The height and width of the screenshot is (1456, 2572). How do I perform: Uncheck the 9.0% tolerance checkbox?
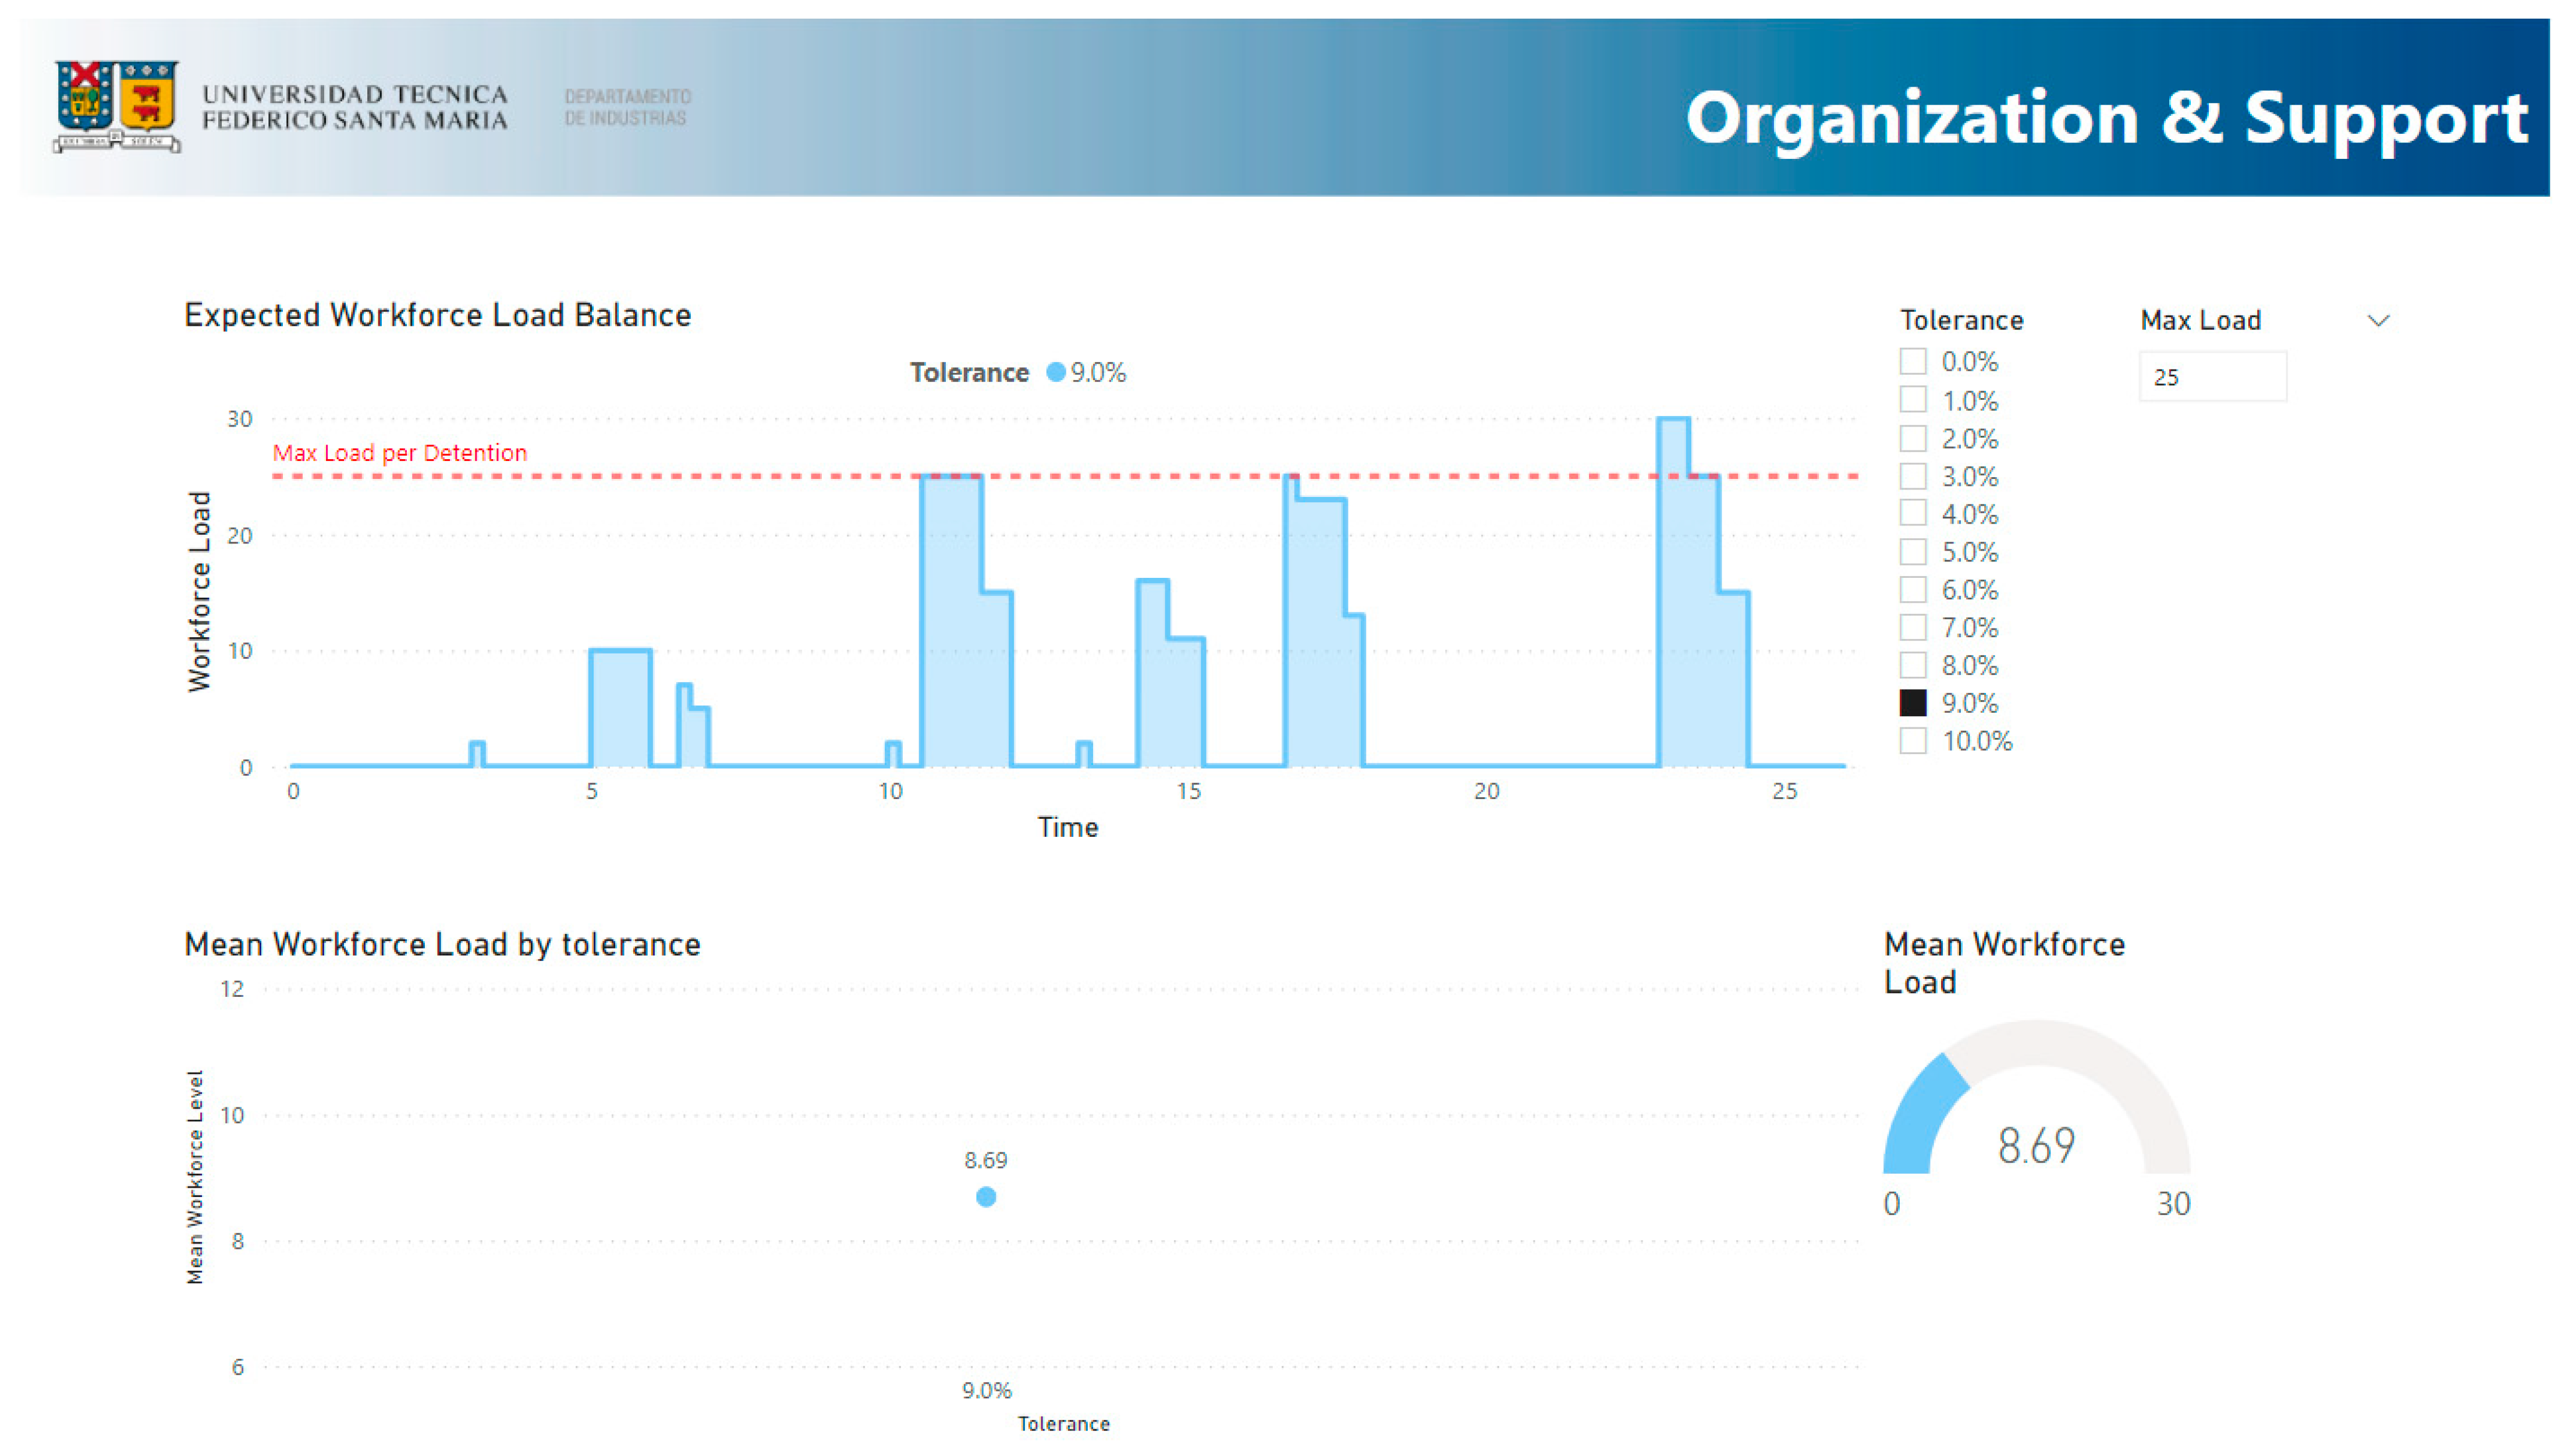click(x=1912, y=703)
